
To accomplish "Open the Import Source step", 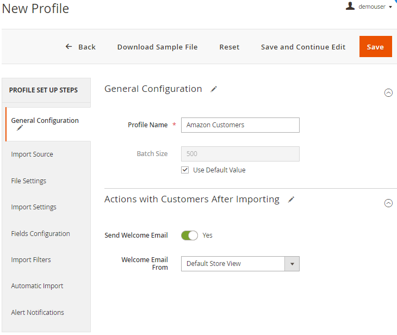I will [32, 154].
